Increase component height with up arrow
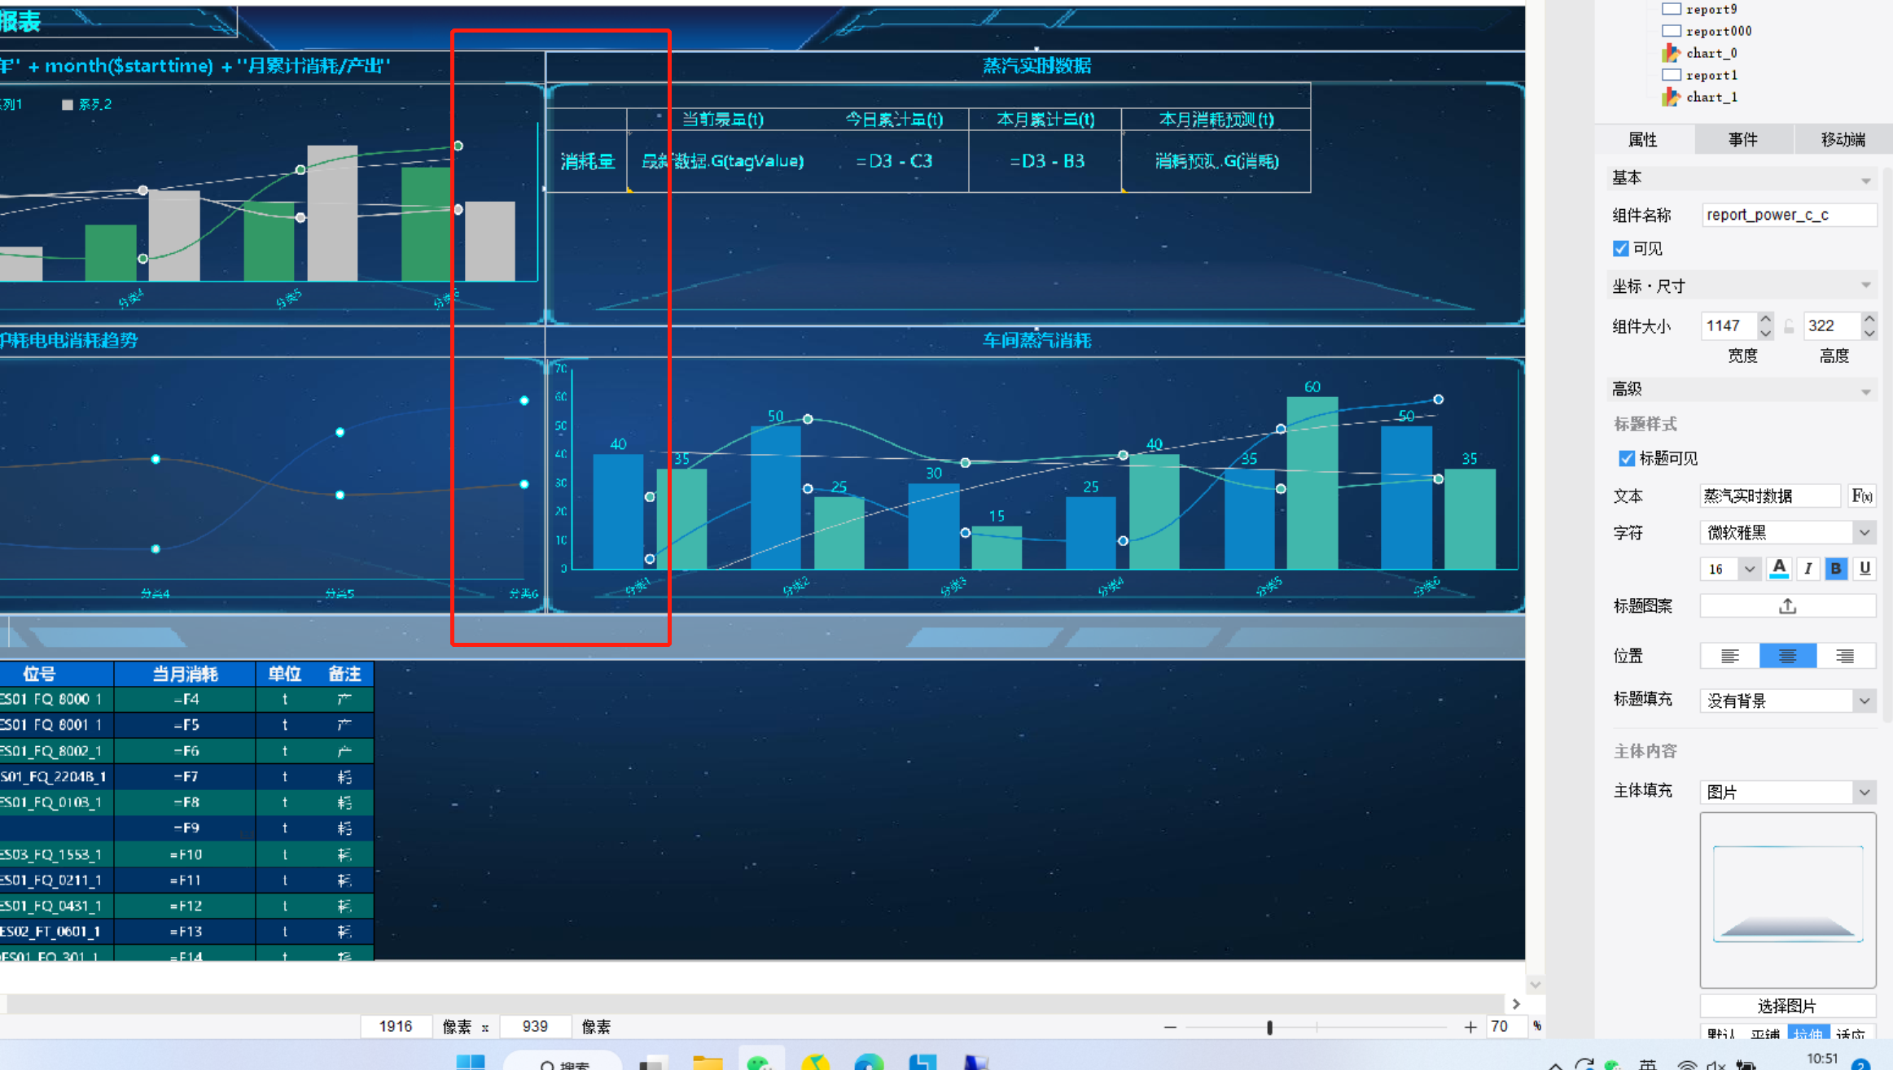 1869,319
